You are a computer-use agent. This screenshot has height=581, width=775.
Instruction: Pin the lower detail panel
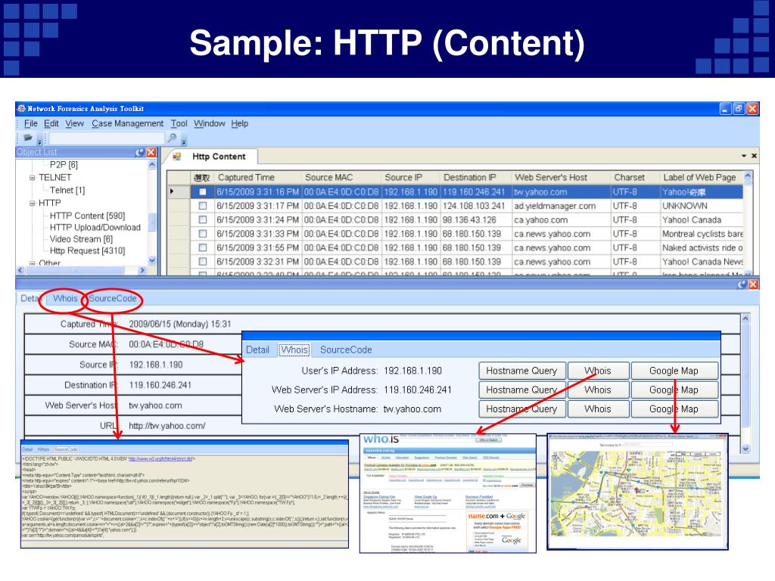(742, 284)
